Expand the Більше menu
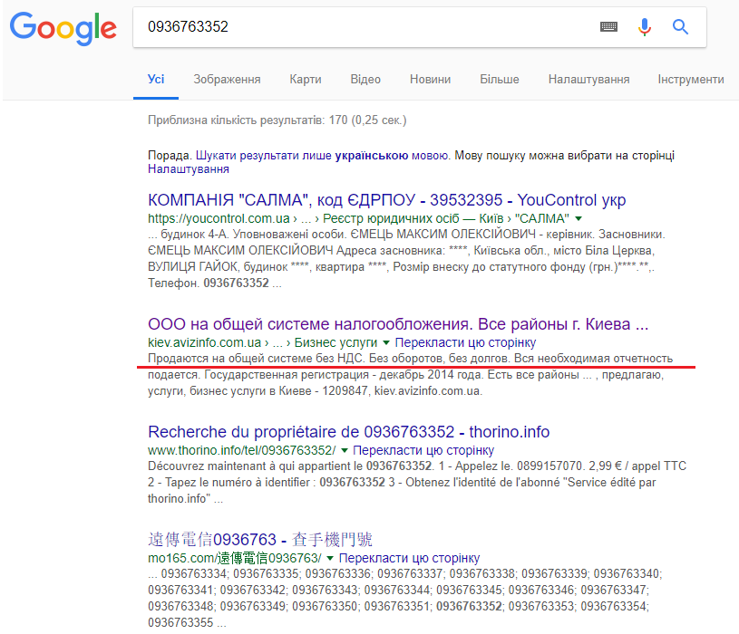This screenshot has width=739, height=634. click(x=499, y=79)
